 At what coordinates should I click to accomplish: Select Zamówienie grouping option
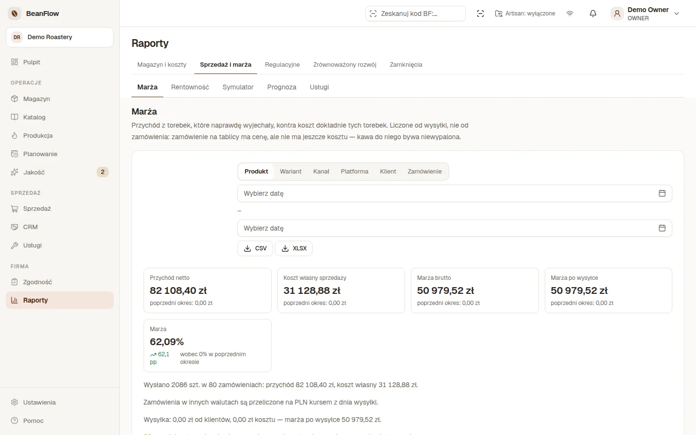click(424, 172)
